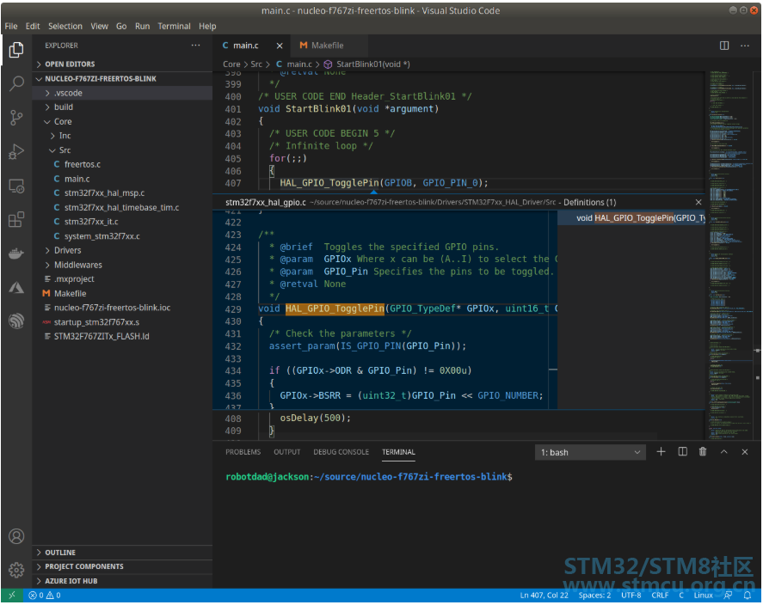This screenshot has height=605, width=763.
Task: Open the File menu
Action: pyautogui.click(x=10, y=27)
